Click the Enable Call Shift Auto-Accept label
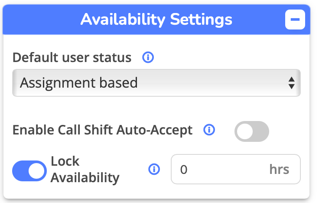This screenshot has height=203, width=319. [x=103, y=130]
